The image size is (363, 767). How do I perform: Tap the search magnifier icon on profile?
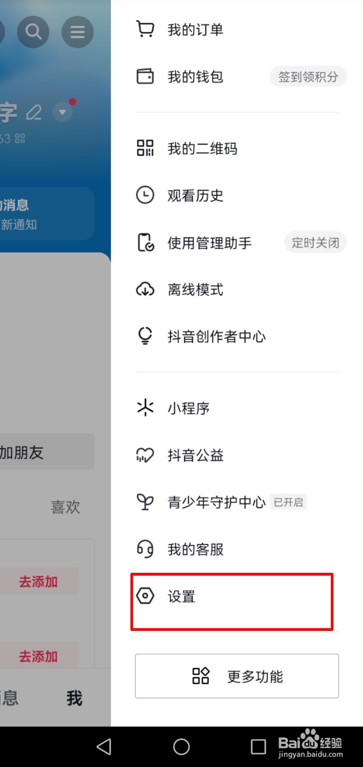(x=33, y=32)
